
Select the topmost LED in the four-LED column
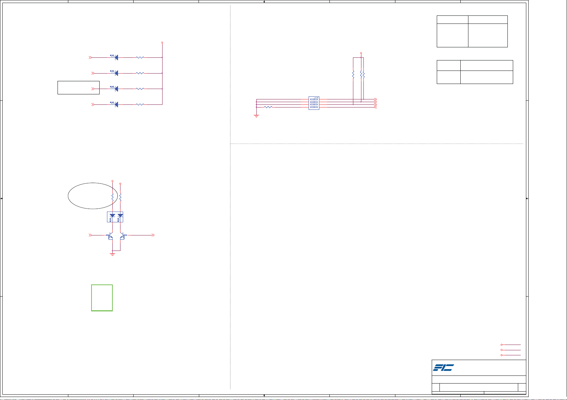click(x=115, y=57)
